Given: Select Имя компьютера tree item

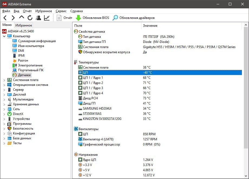Looking at the screenshot, I should pyautogui.click(x=31, y=46).
